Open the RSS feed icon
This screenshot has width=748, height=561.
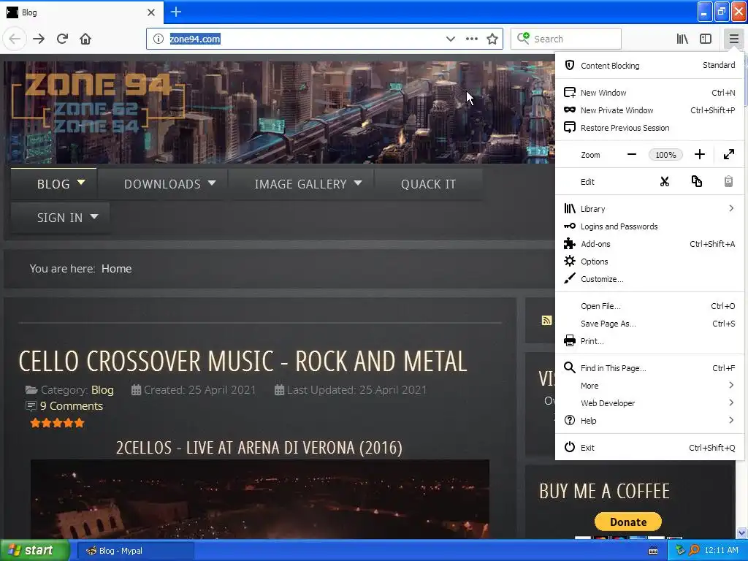coord(546,320)
